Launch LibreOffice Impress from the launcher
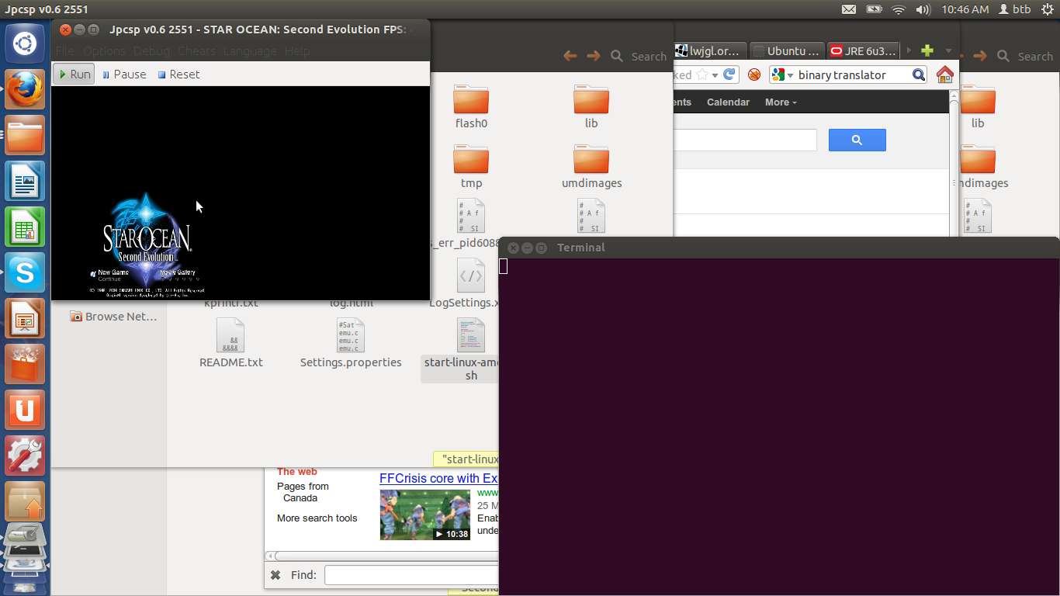Viewport: 1060px width, 596px height. [x=25, y=318]
